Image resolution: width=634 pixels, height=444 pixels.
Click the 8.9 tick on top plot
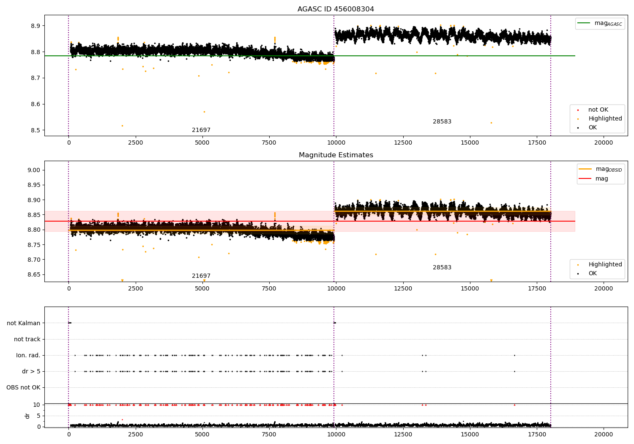tap(36, 26)
